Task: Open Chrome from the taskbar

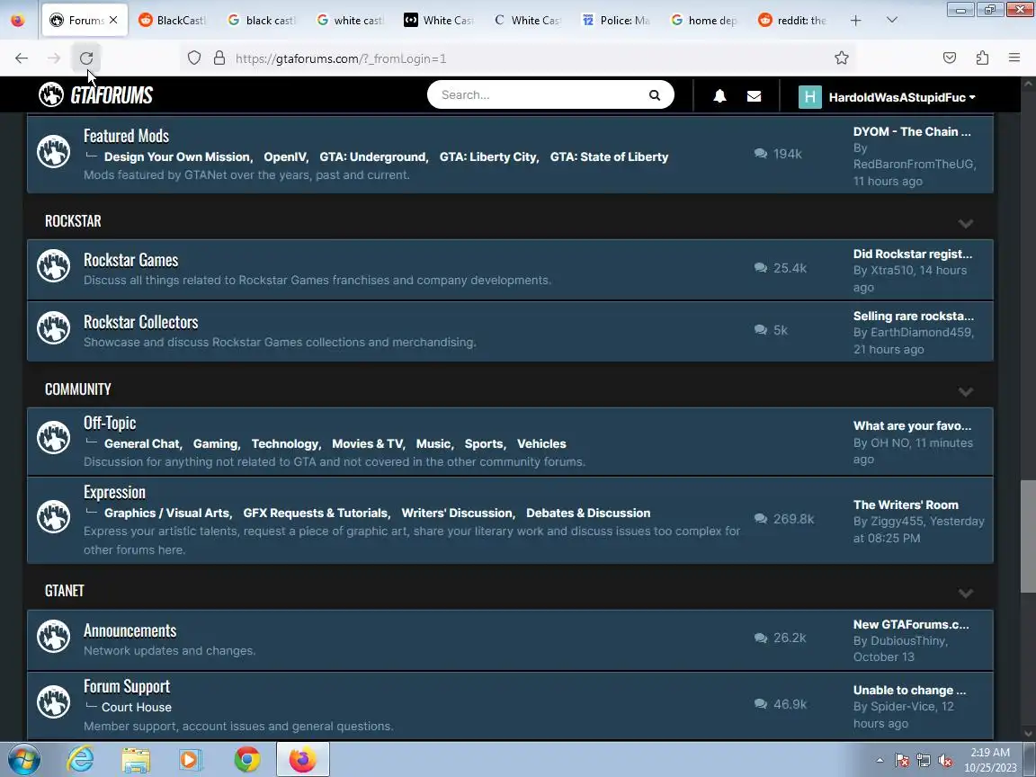Action: click(247, 760)
